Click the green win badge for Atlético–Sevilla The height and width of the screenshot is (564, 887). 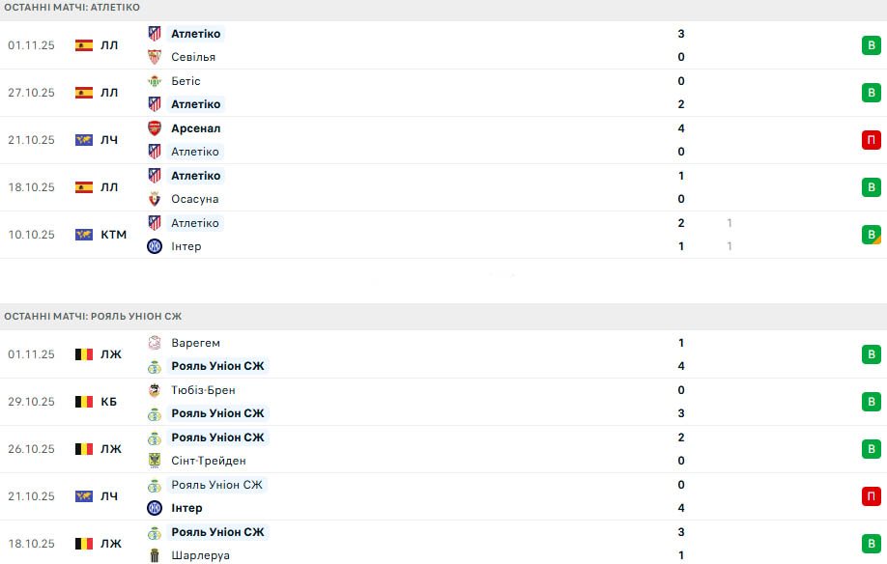872,45
